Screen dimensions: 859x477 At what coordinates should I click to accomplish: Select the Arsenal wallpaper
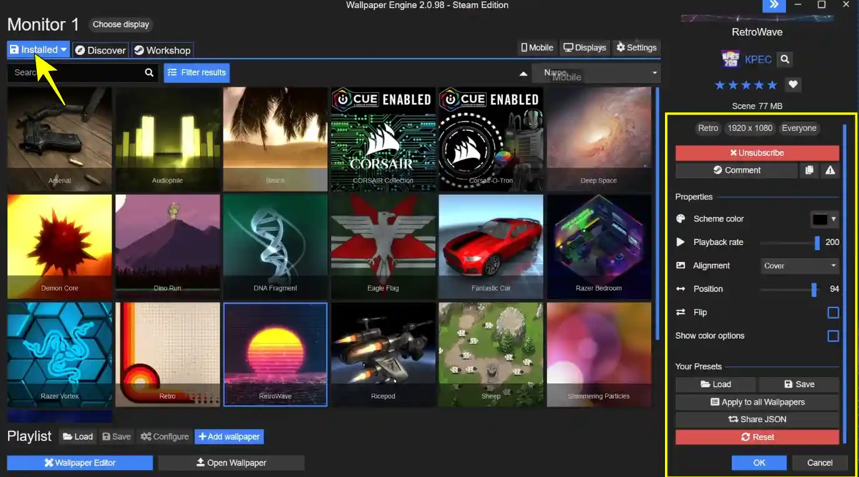tap(60, 139)
